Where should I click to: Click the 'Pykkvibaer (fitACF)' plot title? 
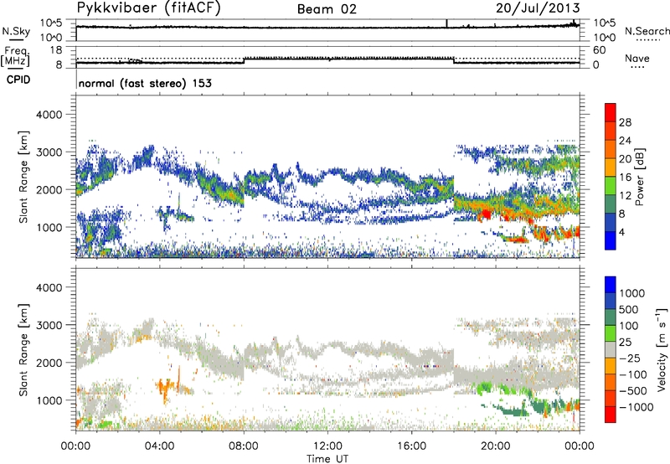click(x=148, y=8)
